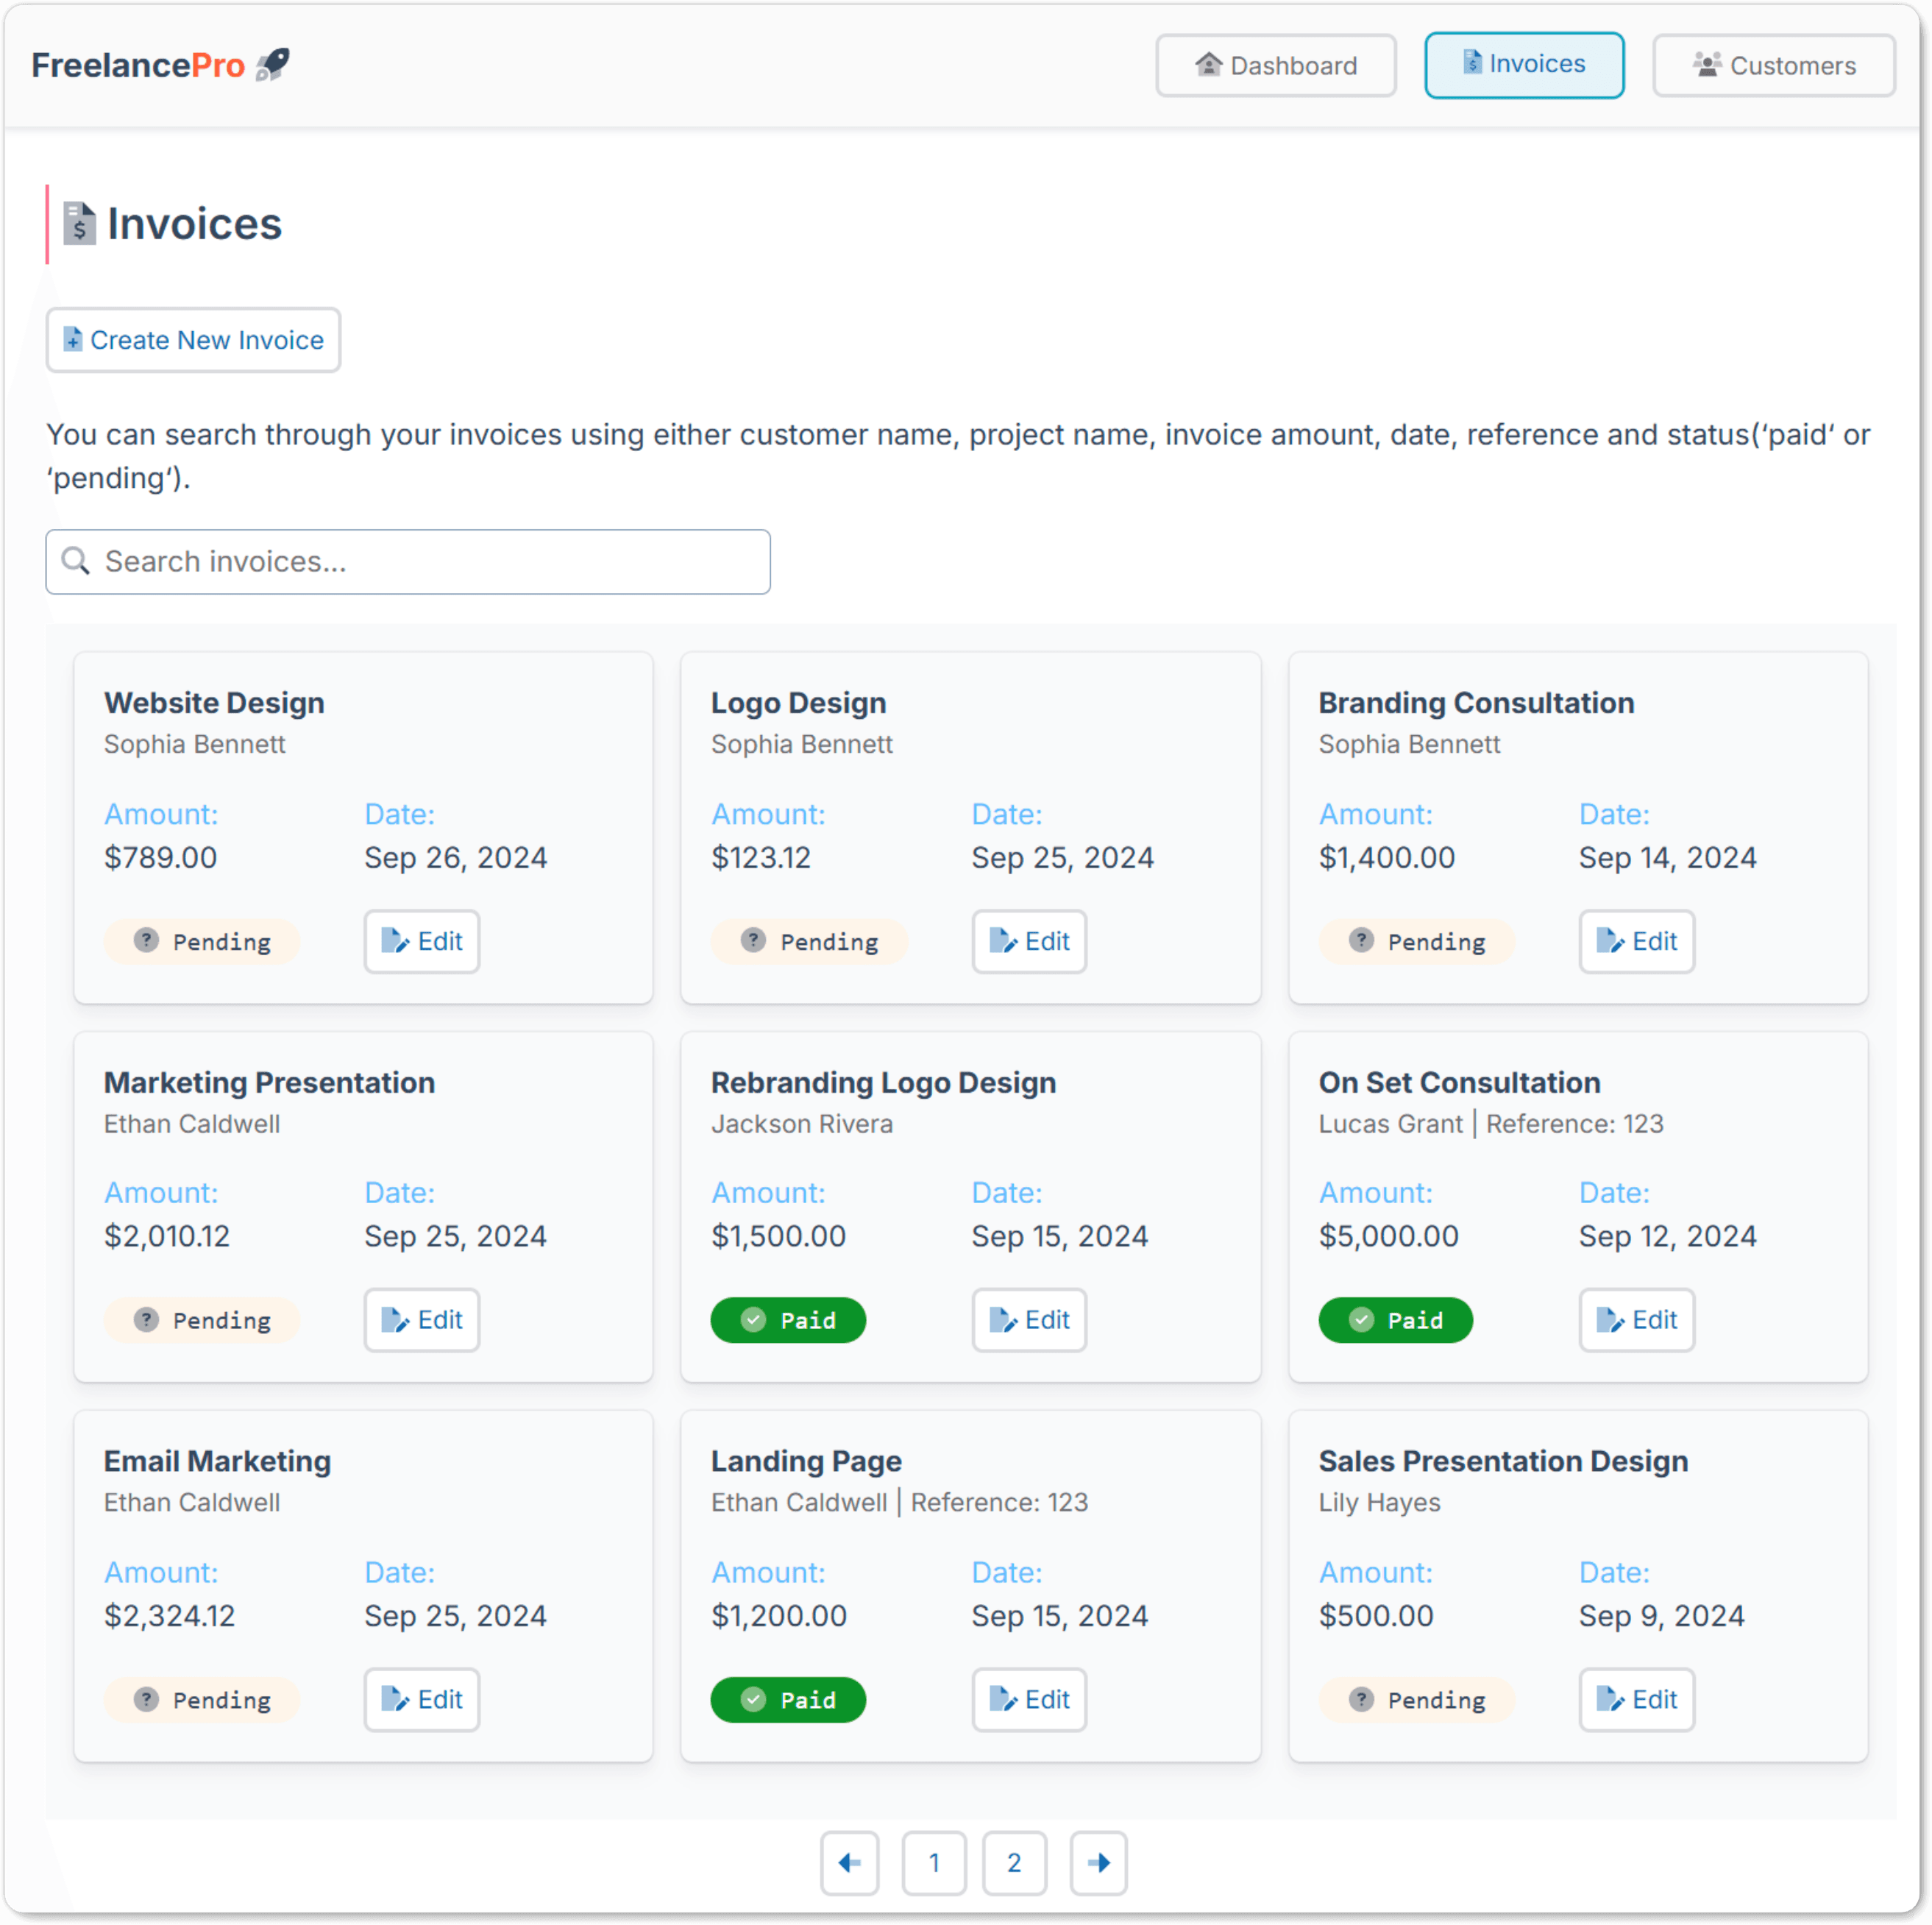1932x1925 pixels.
Task: Edit the Website Design invoice
Action: point(421,941)
